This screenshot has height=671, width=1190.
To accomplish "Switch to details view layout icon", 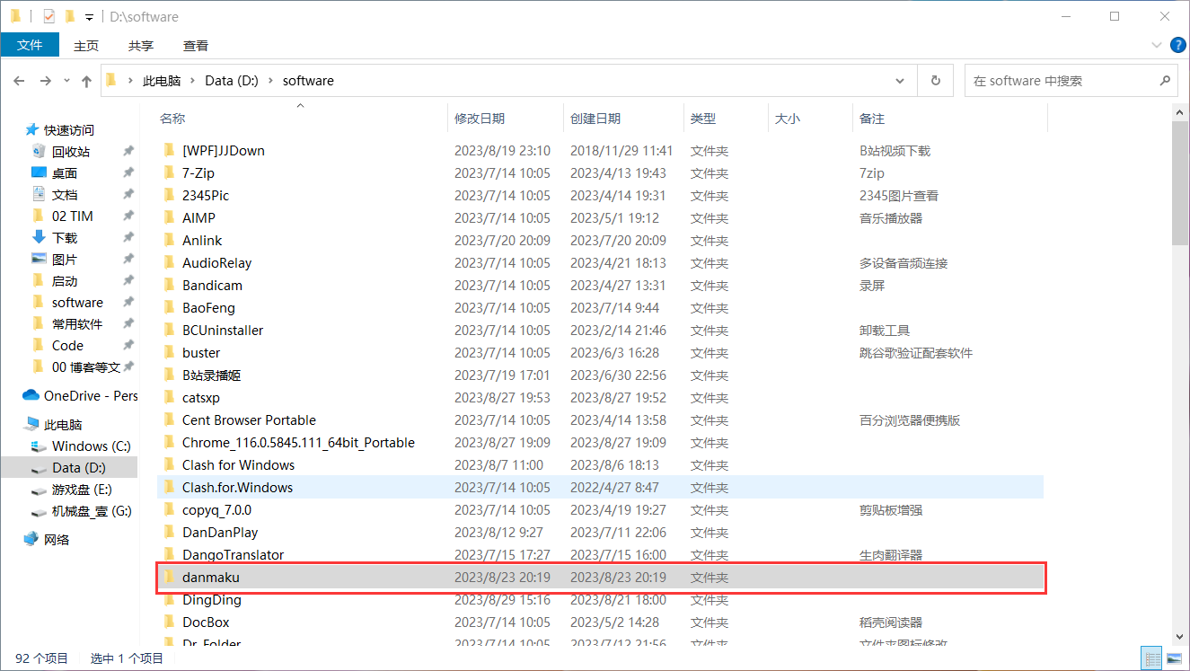I will click(x=1150, y=658).
